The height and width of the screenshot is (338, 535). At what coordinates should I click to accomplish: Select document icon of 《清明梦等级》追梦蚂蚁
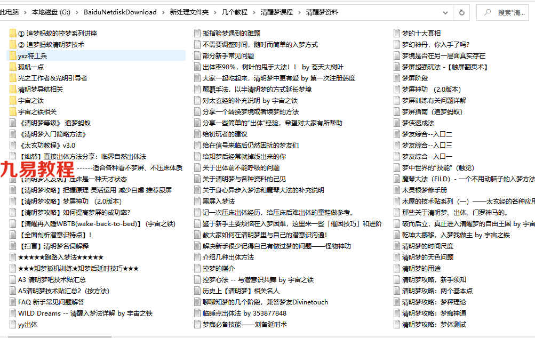13,123
